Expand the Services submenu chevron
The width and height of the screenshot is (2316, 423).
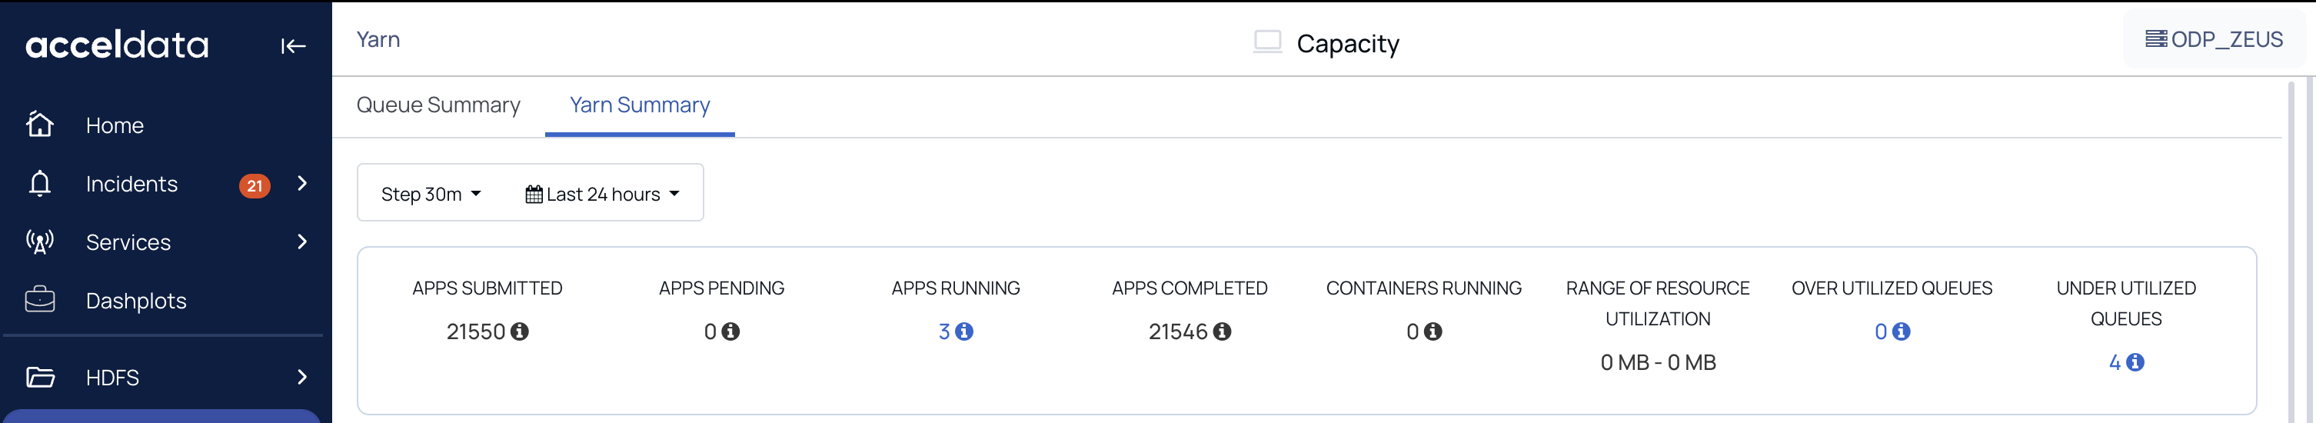click(302, 241)
